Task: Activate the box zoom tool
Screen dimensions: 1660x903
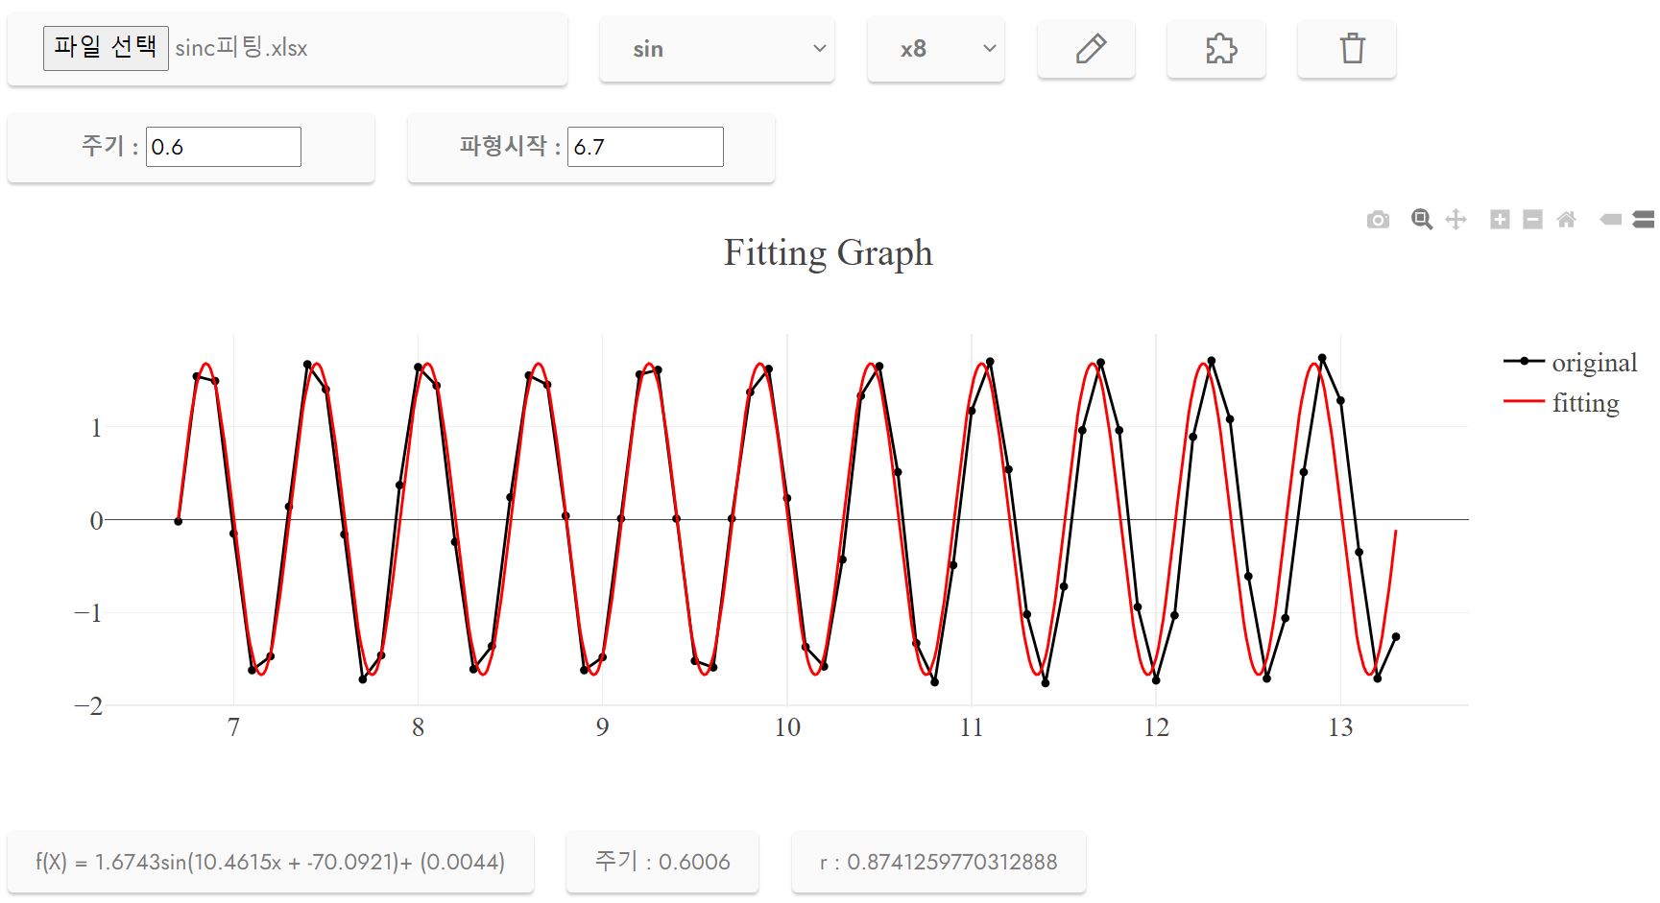Action: pyautogui.click(x=1421, y=219)
